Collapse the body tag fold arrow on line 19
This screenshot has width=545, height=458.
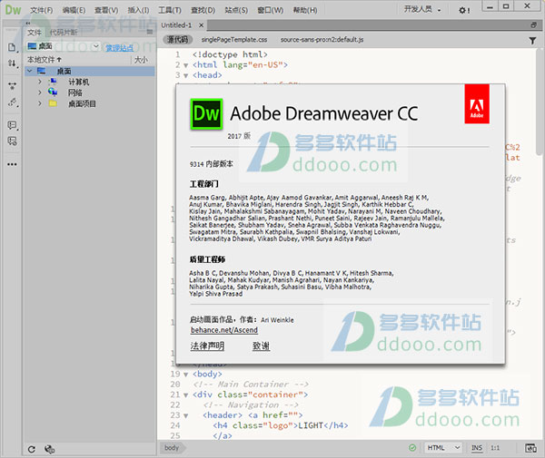[x=185, y=375]
